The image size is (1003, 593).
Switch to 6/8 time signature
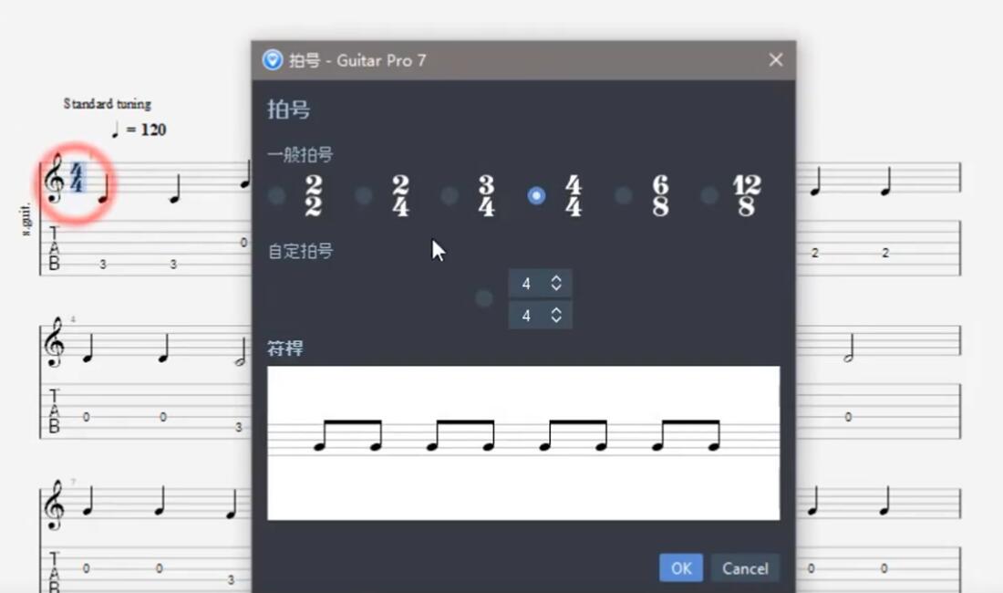(623, 195)
